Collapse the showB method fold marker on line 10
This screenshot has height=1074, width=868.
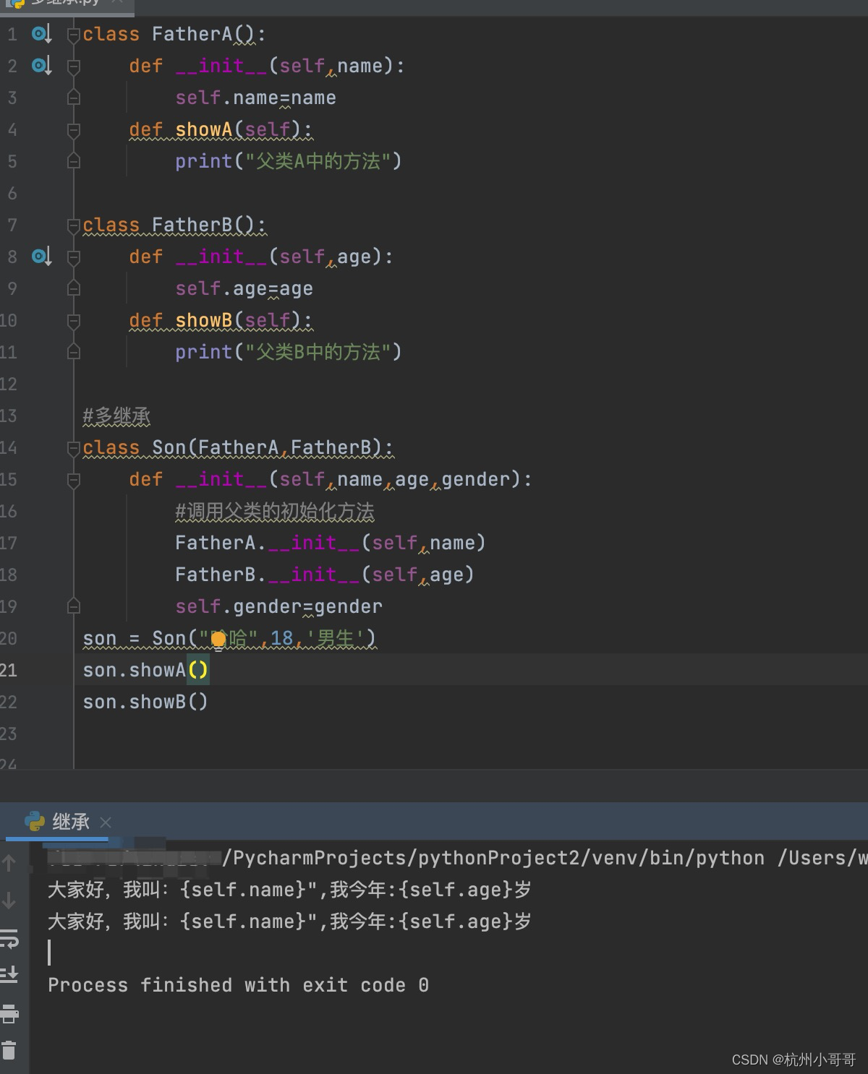tap(73, 320)
